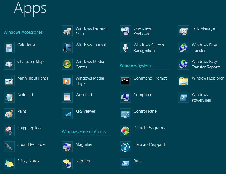
Task: Select the Windows Accessories group heading
Action: point(23,32)
